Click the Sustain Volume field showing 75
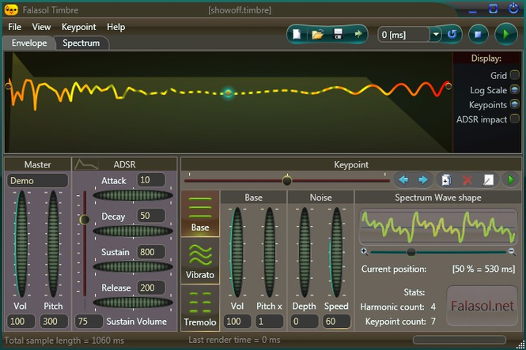This screenshot has height=350, width=526. coord(89,322)
